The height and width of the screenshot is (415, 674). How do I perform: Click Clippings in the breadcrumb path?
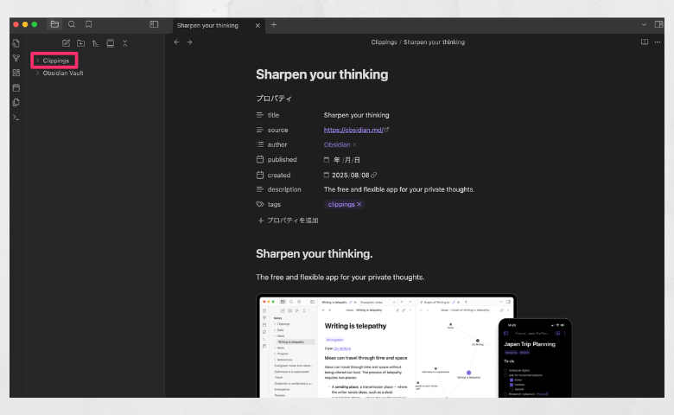(x=384, y=42)
